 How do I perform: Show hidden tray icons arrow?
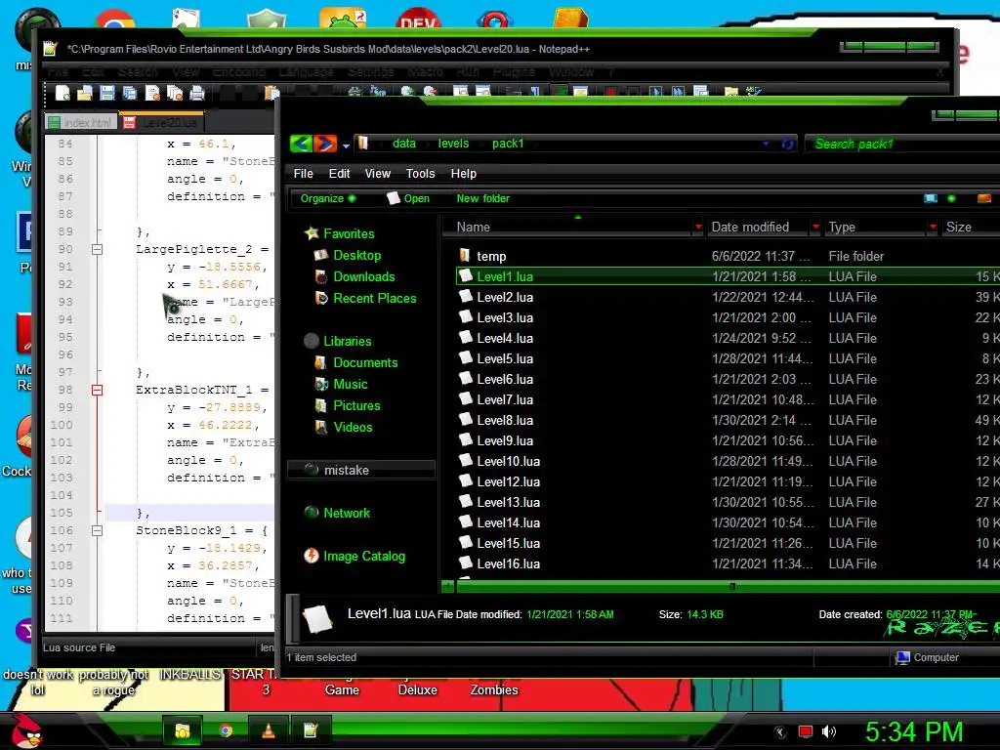[780, 732]
